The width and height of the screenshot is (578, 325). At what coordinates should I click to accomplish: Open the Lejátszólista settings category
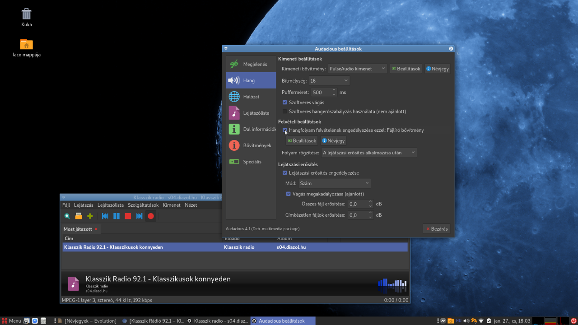tap(251, 113)
